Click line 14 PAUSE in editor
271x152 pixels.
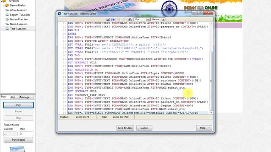click(x=72, y=34)
